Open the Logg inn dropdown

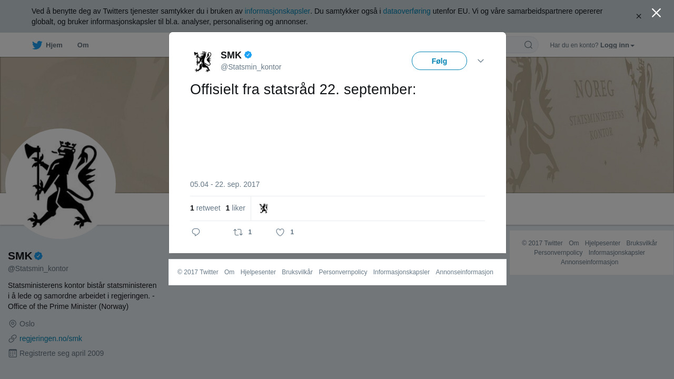[x=617, y=45]
